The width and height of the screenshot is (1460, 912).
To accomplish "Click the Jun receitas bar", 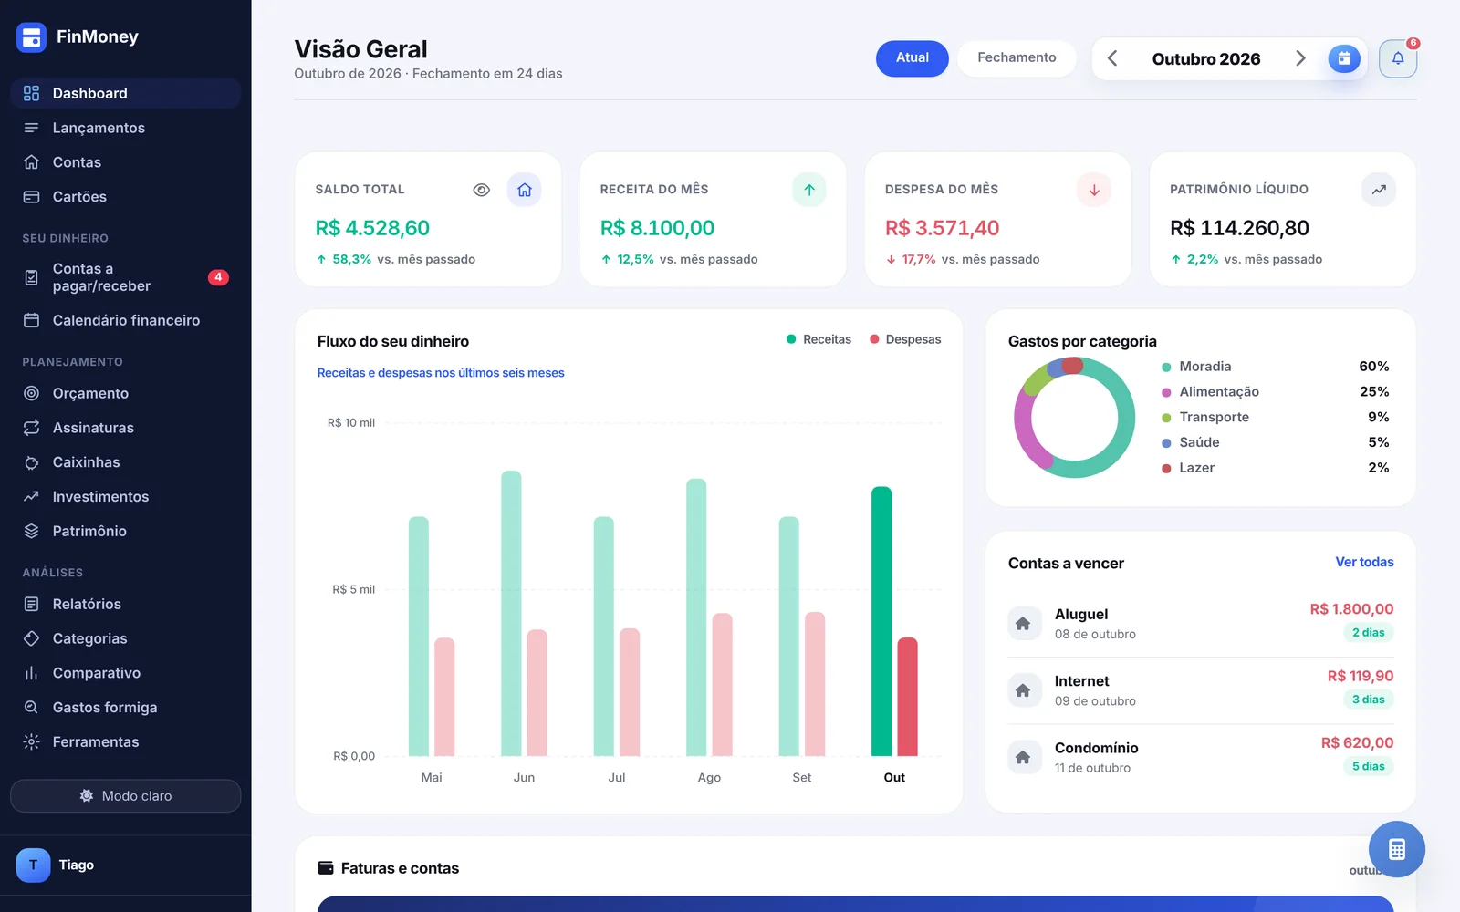I will point(511,613).
